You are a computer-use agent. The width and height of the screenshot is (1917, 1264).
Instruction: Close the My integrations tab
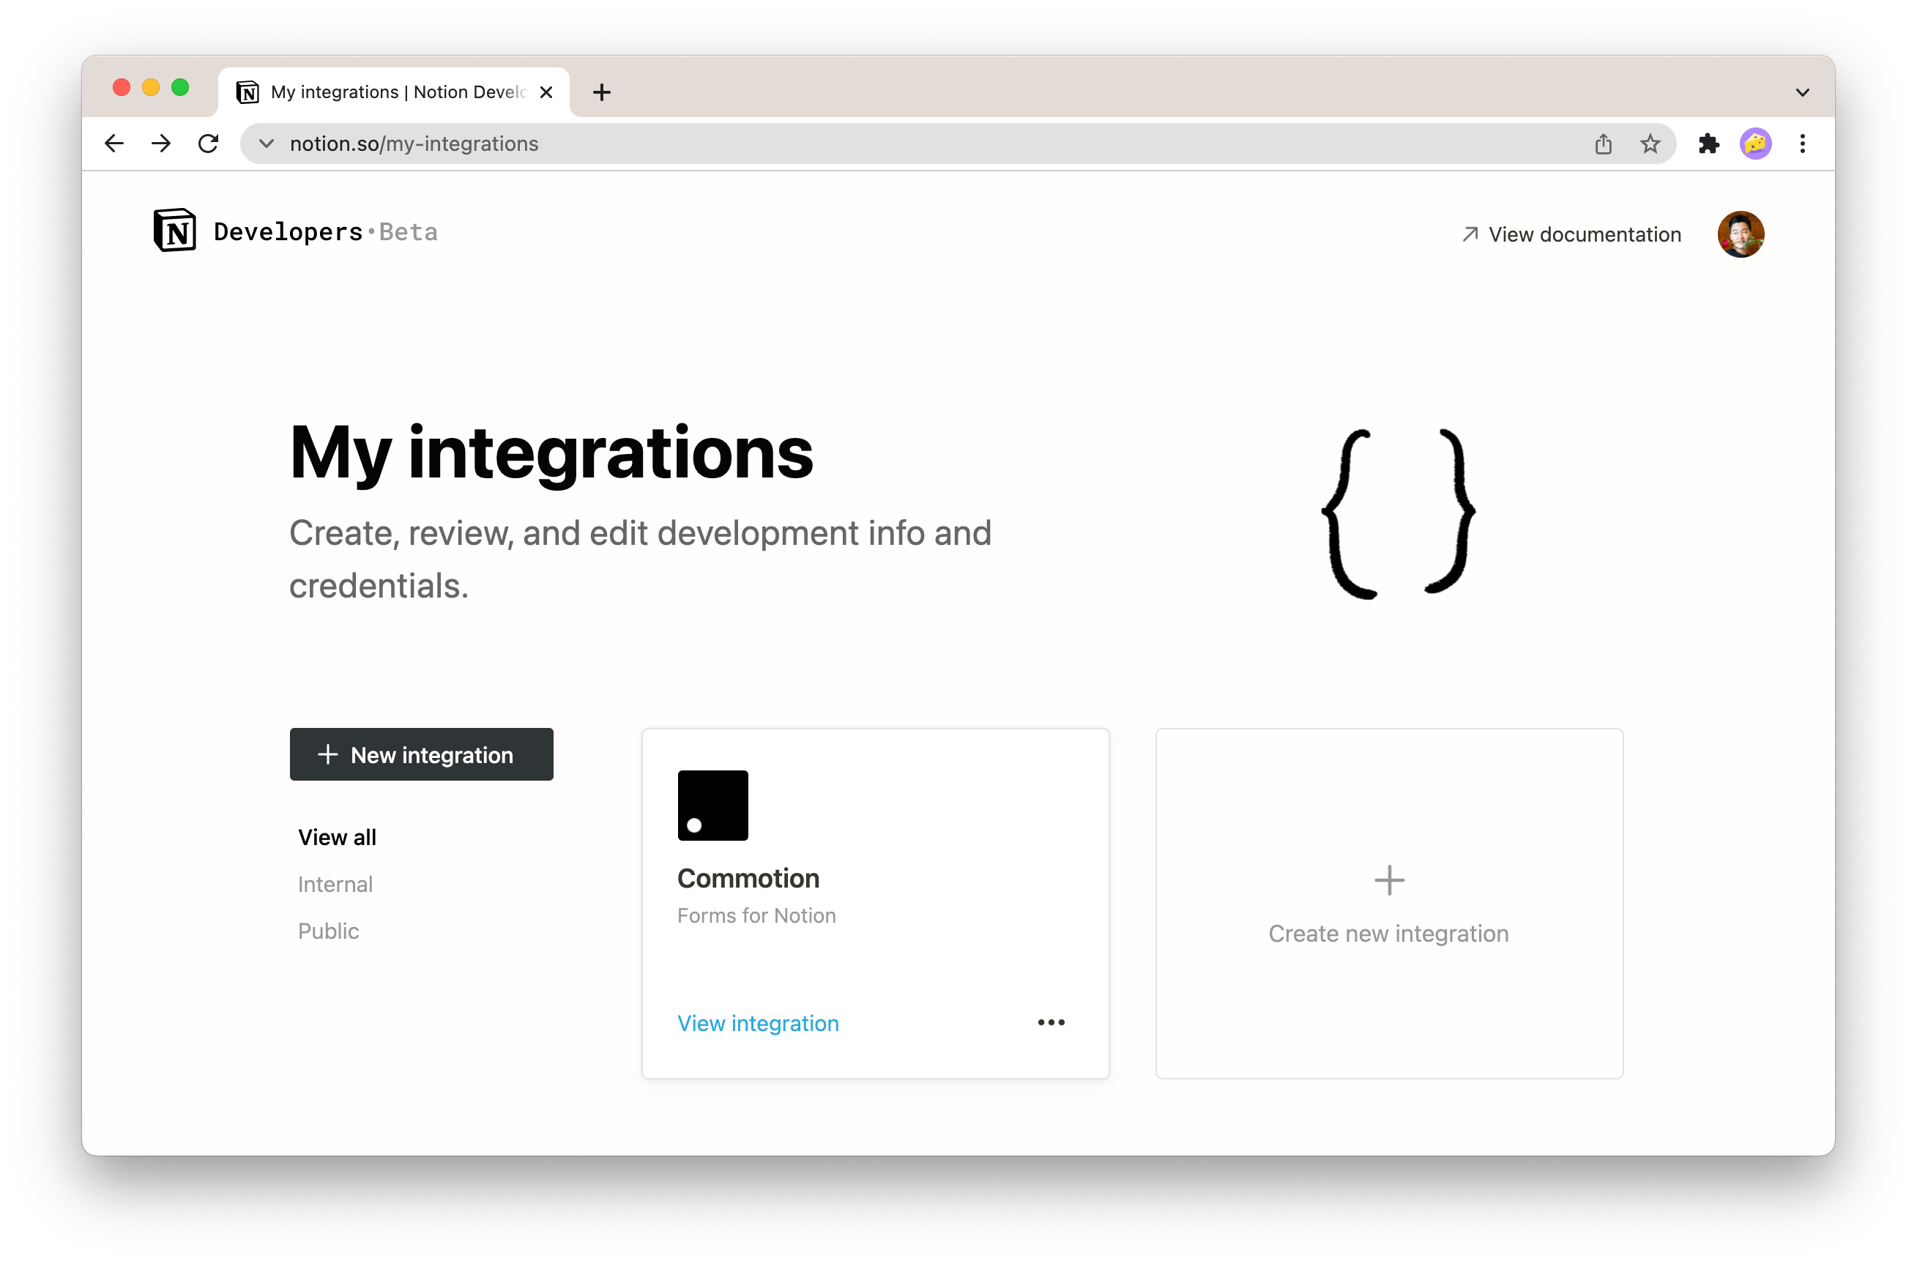(x=546, y=93)
